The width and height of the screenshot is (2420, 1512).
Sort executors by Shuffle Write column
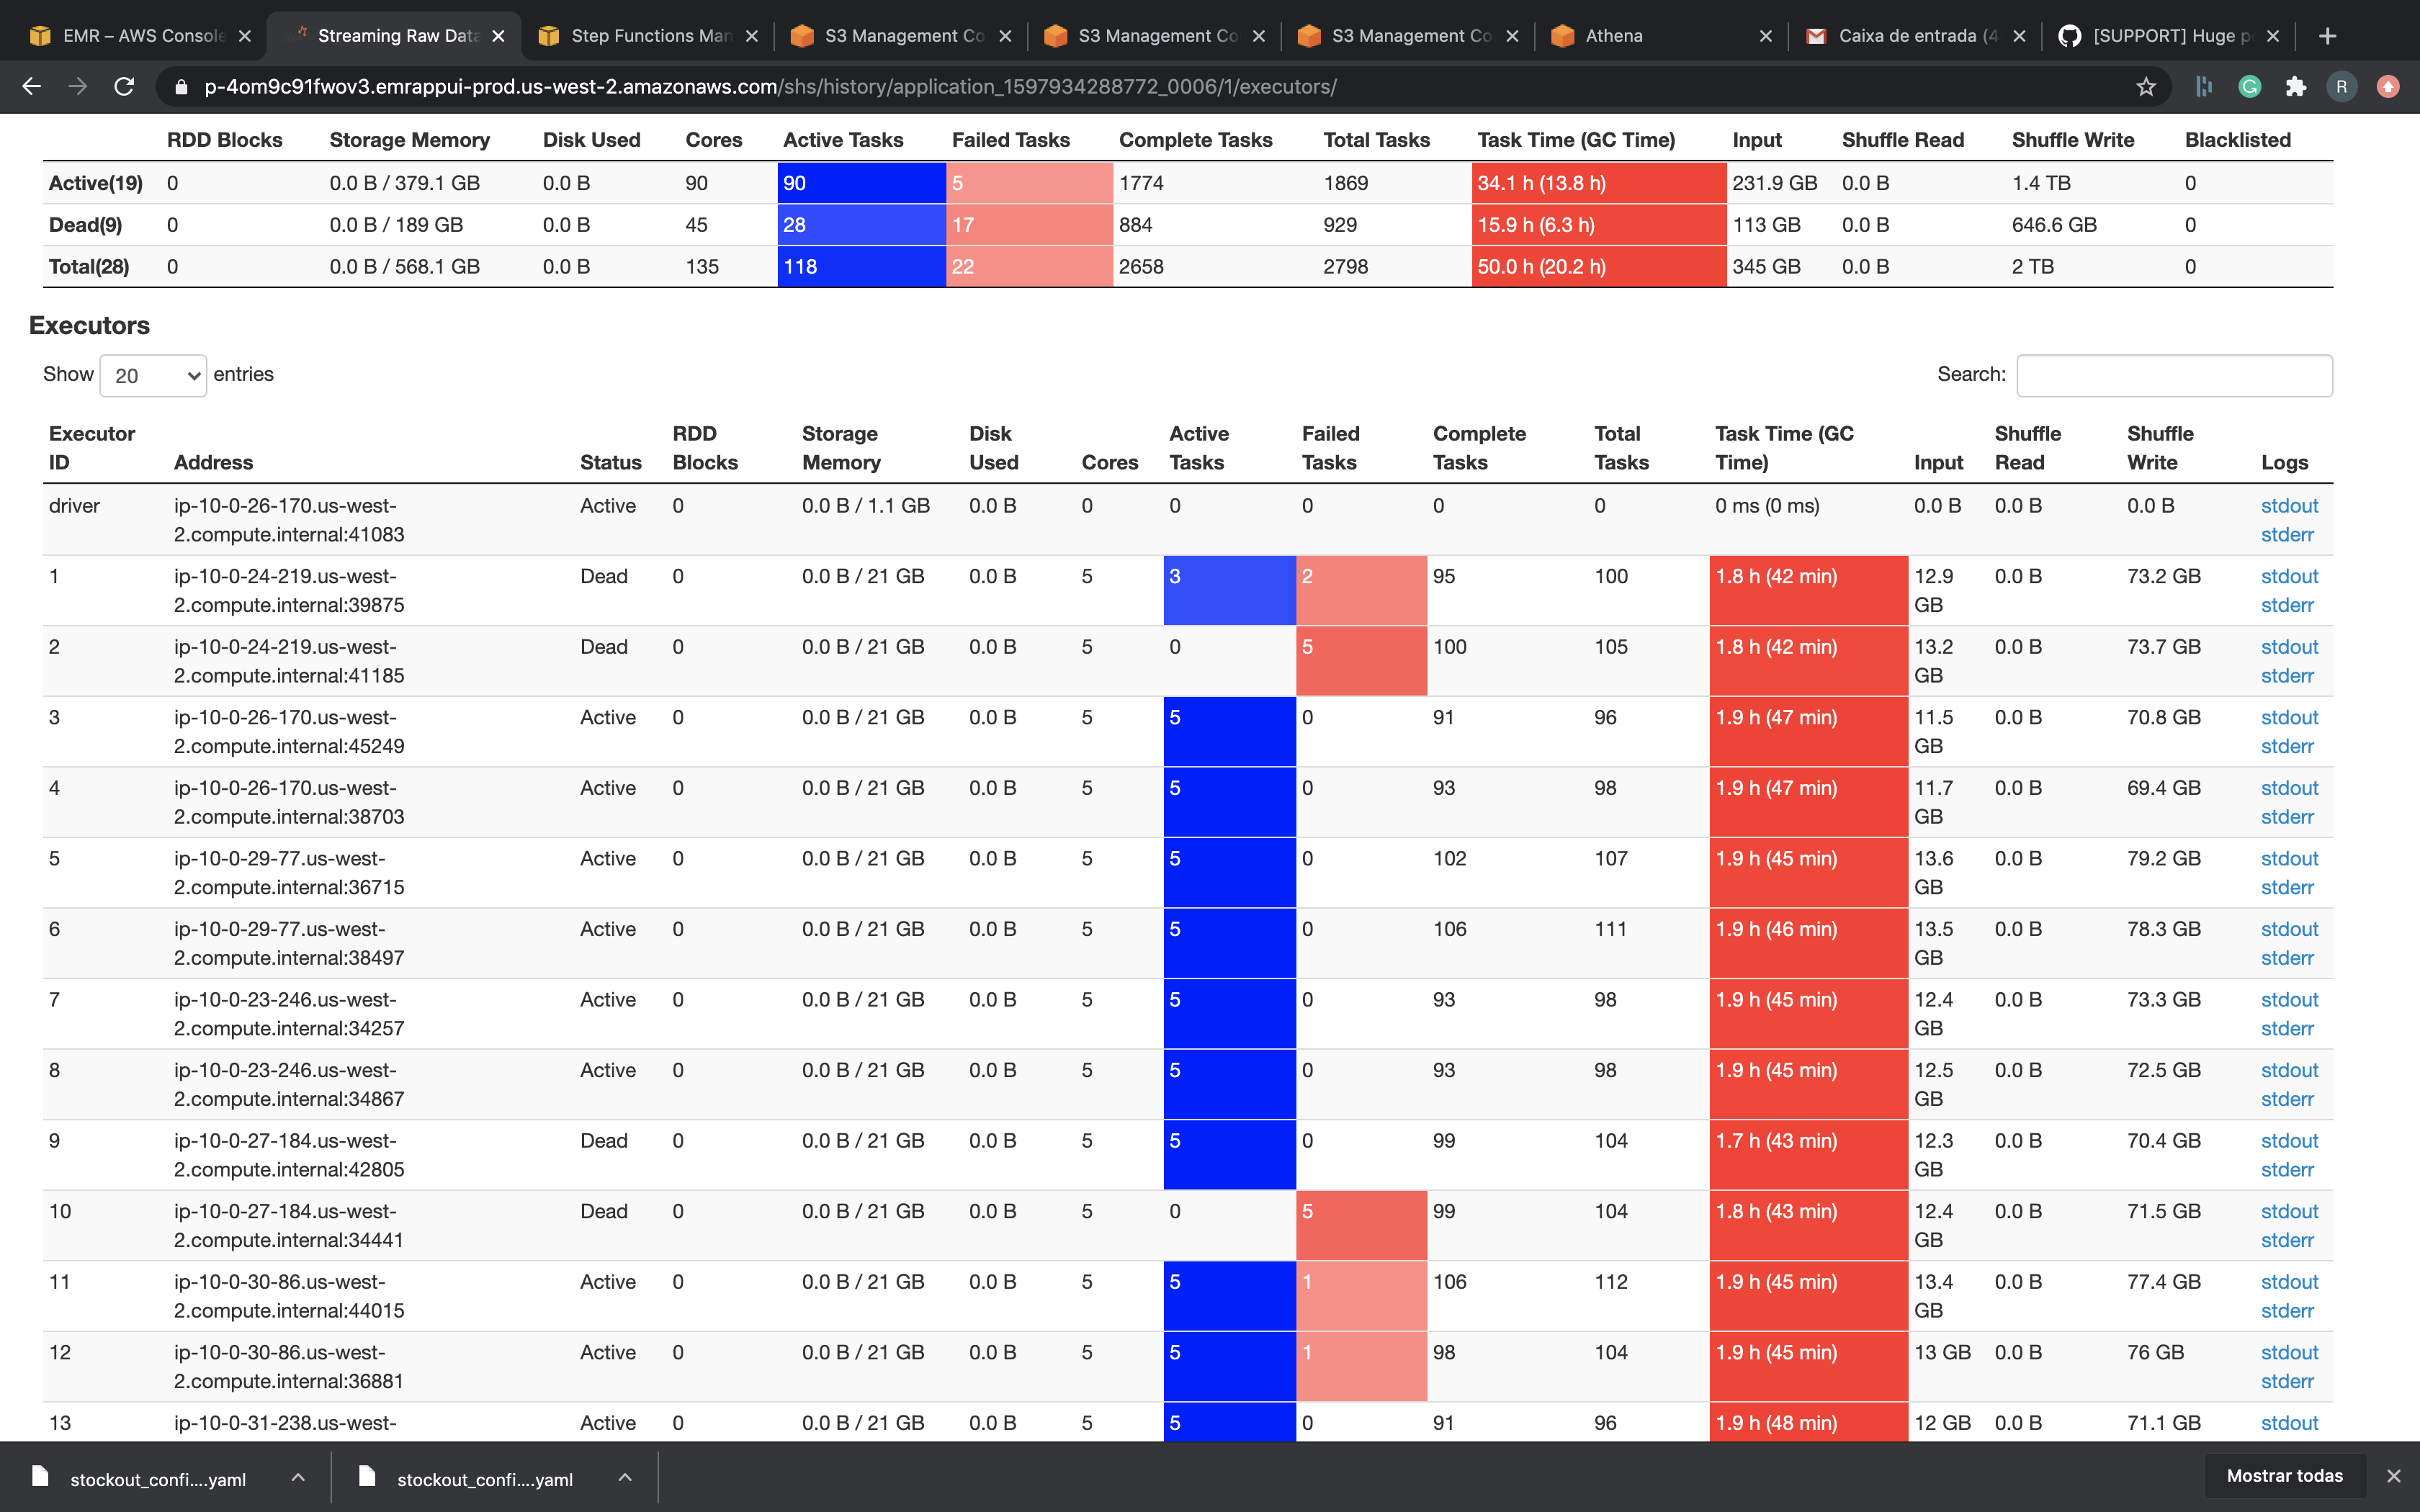click(x=2159, y=448)
